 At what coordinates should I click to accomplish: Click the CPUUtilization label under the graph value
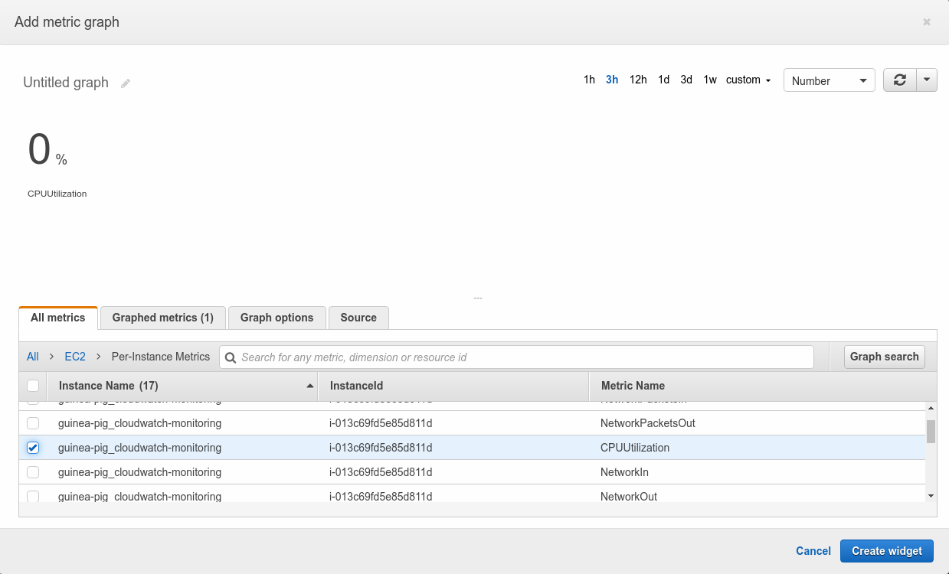tap(57, 194)
